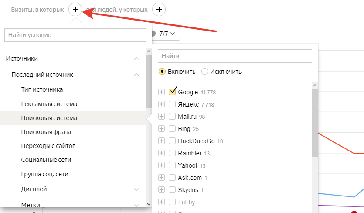Expand the Rambler row plus icon
This screenshot has height=213, width=364.
161,153
